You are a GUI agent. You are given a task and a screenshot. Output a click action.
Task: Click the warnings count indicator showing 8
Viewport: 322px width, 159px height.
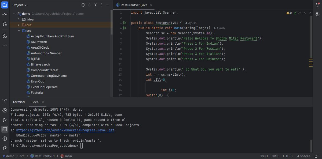[x=289, y=13]
